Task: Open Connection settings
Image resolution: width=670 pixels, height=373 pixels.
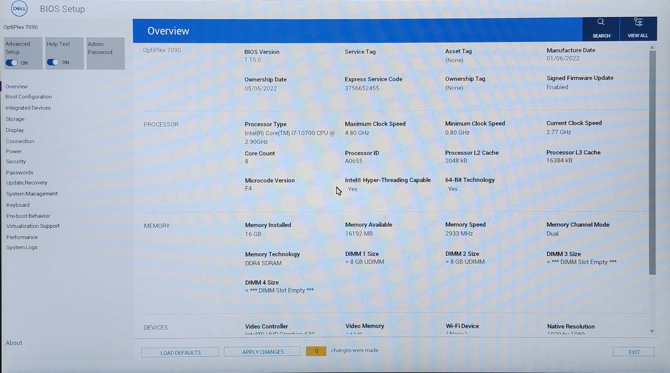Action: click(x=20, y=141)
